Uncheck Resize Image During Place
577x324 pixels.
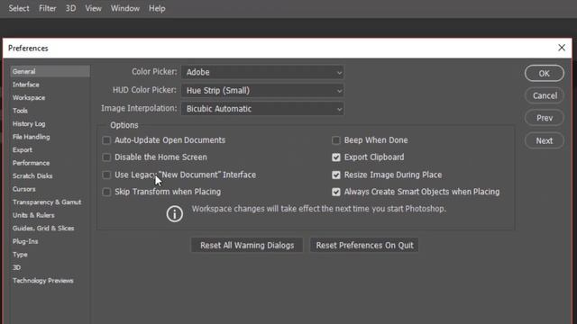(x=336, y=175)
